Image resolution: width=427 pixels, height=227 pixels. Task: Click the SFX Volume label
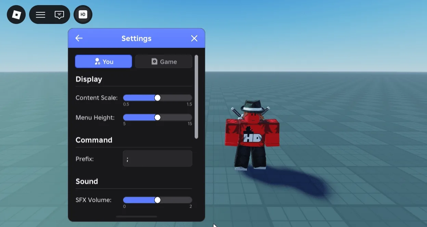pyautogui.click(x=94, y=200)
